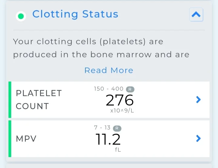Screen dimensions: 218x168
Task: Open Platelet Count details chevron
Action: click(198, 99)
